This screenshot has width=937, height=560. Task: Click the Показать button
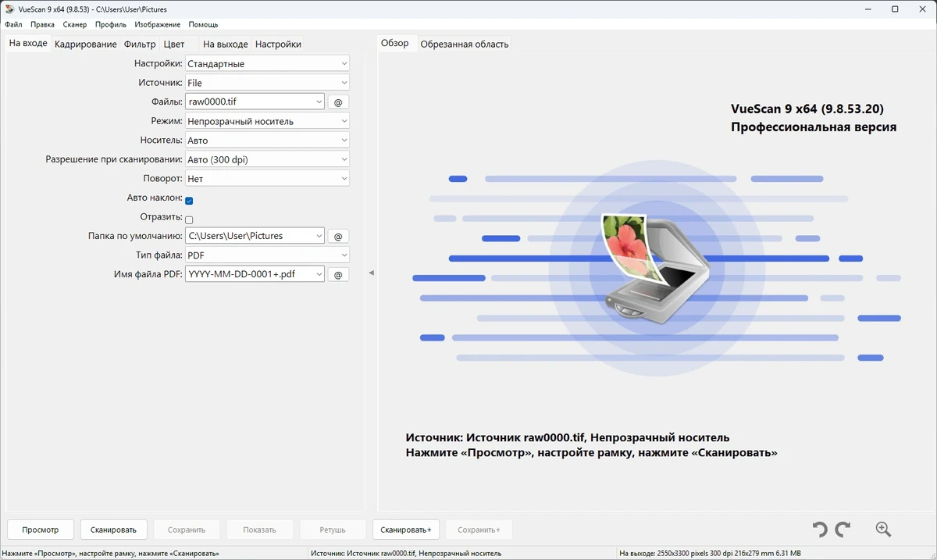pos(259,530)
